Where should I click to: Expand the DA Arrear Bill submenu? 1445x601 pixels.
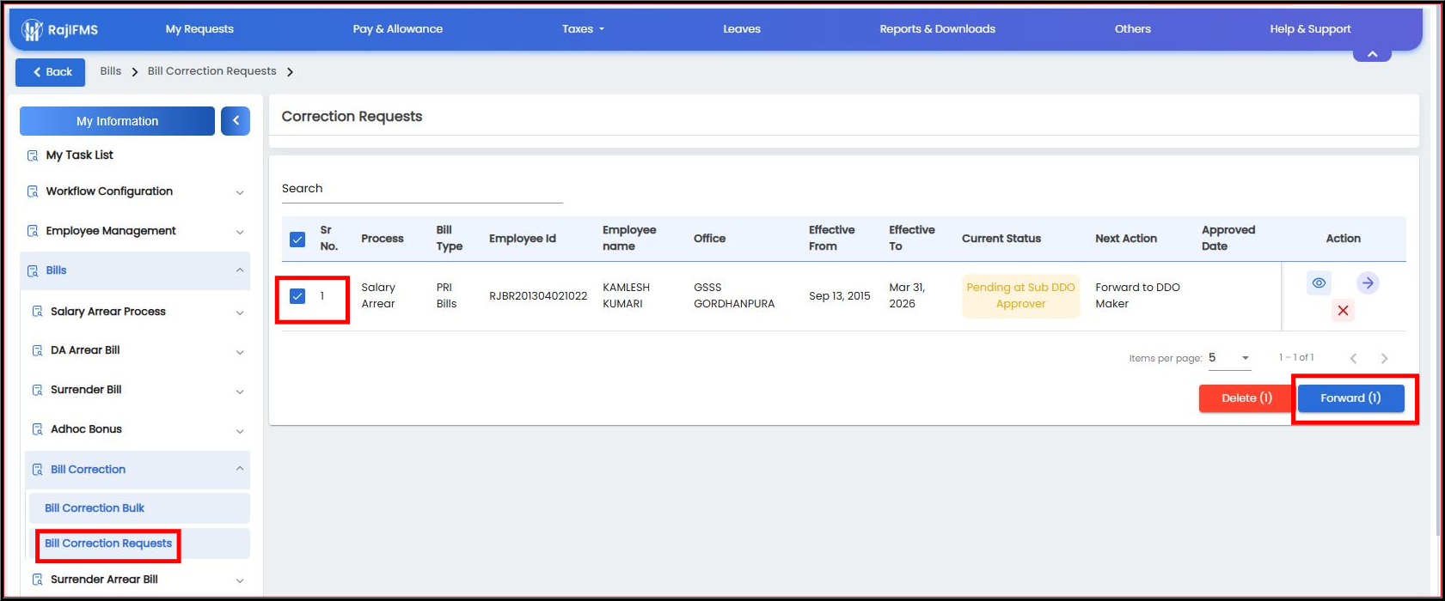point(240,351)
